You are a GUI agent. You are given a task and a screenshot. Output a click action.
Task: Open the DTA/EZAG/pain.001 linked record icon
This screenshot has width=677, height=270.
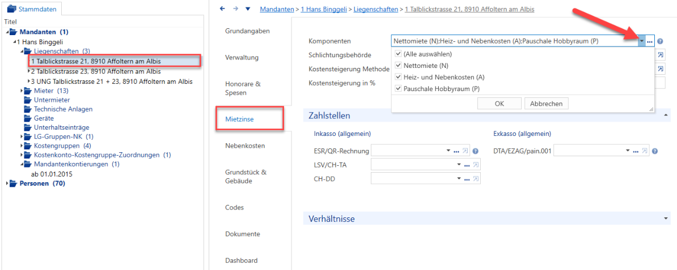coord(645,151)
